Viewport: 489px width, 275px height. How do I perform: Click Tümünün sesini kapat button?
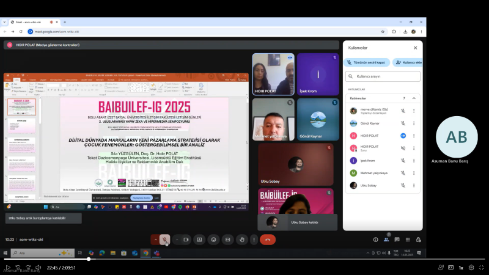[367, 62]
